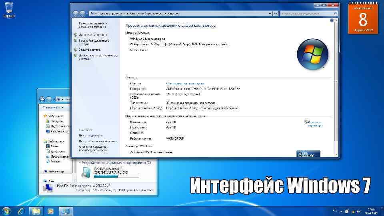Image resolution: width=384 pixels, height=216 pixels.
Task: Click the computer icon in the Explorer details pane
Action: click(x=48, y=188)
